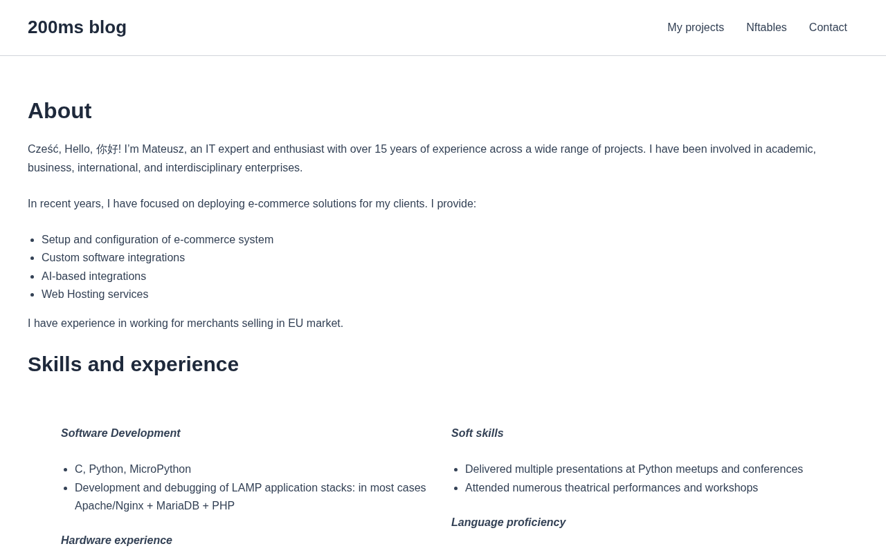Click the Software Development subheading
The width and height of the screenshot is (886, 553).
tap(120, 433)
